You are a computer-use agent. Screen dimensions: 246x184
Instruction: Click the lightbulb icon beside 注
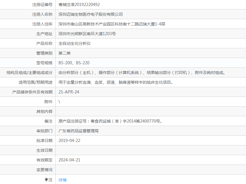[46, 180]
